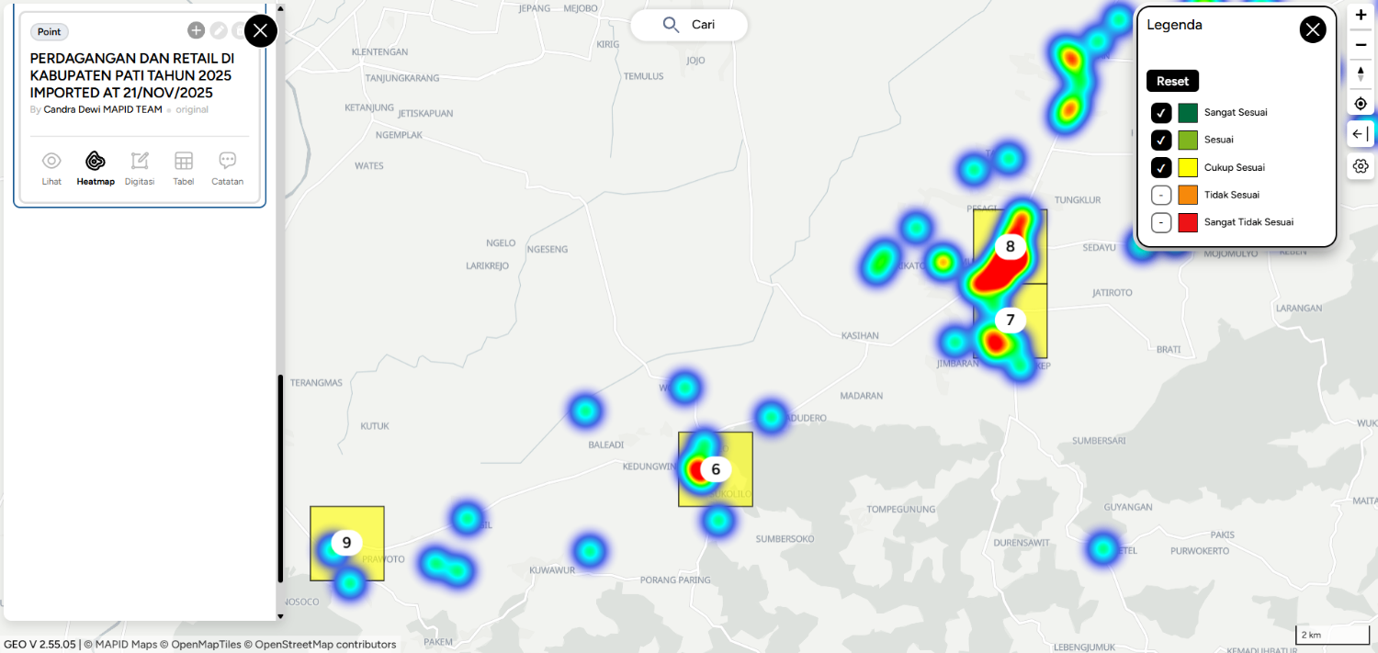This screenshot has height=653, width=1378.
Task: Disable the Sangat Sesuai checkbox
Action: click(1160, 112)
